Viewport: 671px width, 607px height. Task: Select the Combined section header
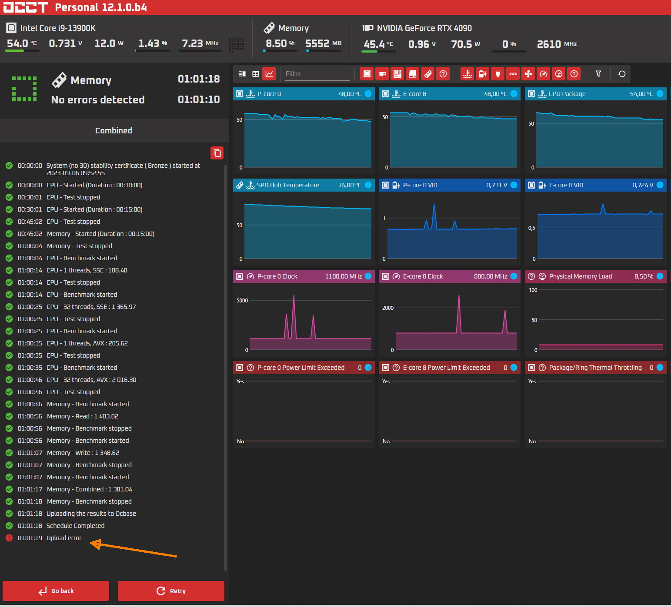click(x=114, y=131)
